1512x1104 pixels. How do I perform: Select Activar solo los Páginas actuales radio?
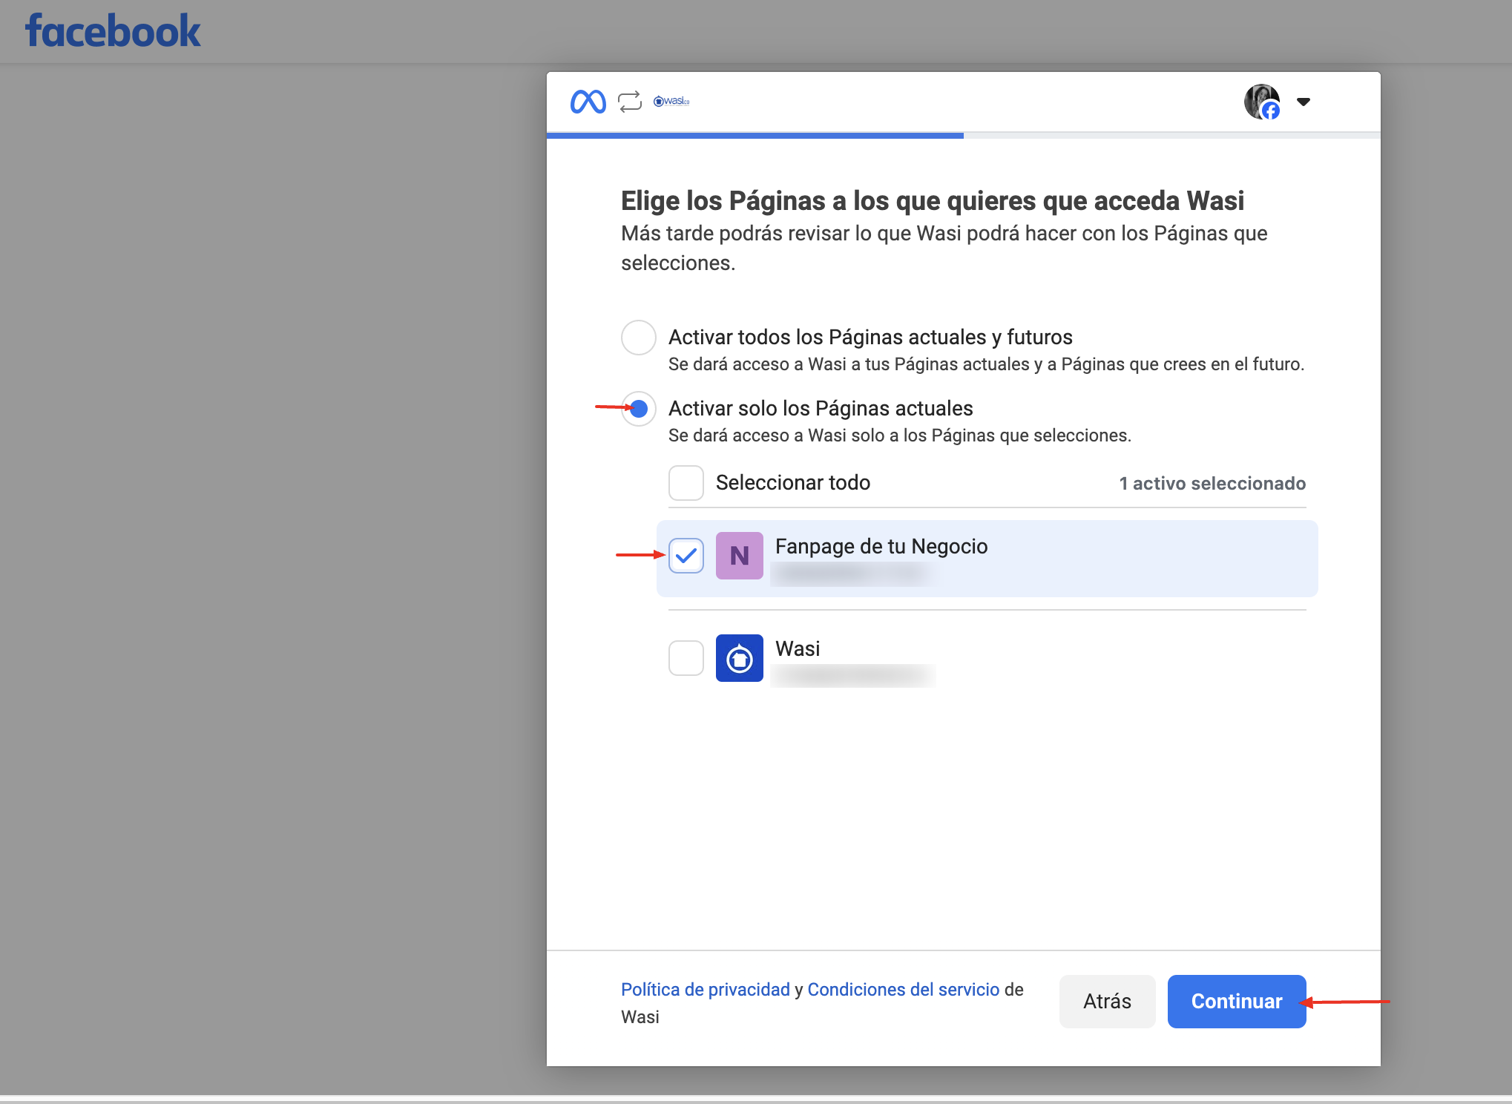(638, 409)
